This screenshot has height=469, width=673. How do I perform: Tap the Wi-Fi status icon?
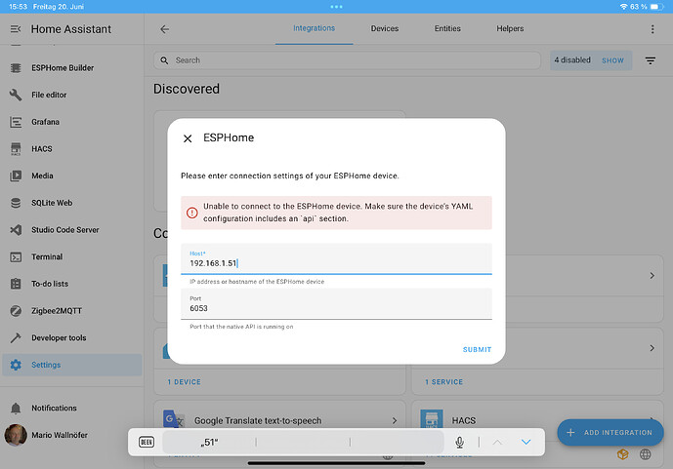[623, 7]
